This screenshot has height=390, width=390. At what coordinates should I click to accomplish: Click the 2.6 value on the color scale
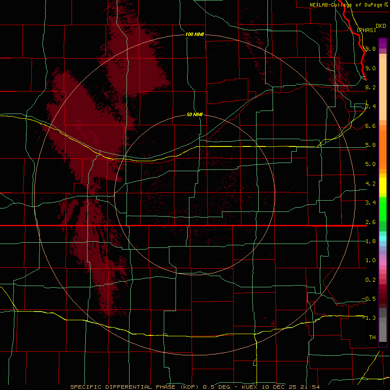[370, 222]
